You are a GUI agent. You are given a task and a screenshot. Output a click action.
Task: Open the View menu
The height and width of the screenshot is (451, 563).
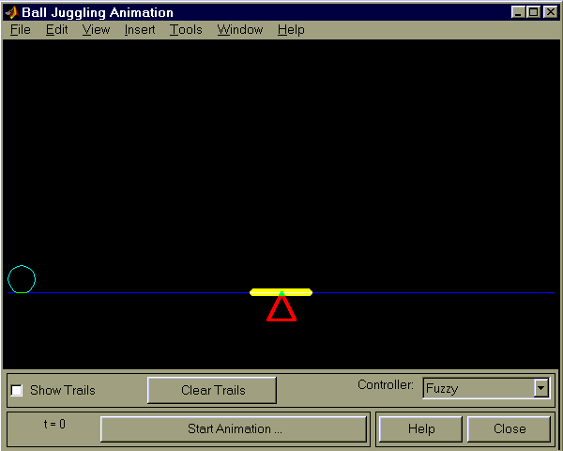click(96, 29)
